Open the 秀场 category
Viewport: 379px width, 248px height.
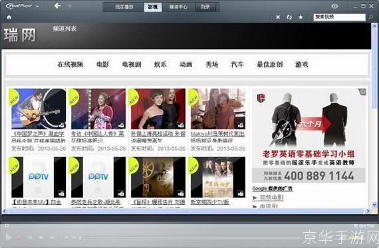click(211, 64)
